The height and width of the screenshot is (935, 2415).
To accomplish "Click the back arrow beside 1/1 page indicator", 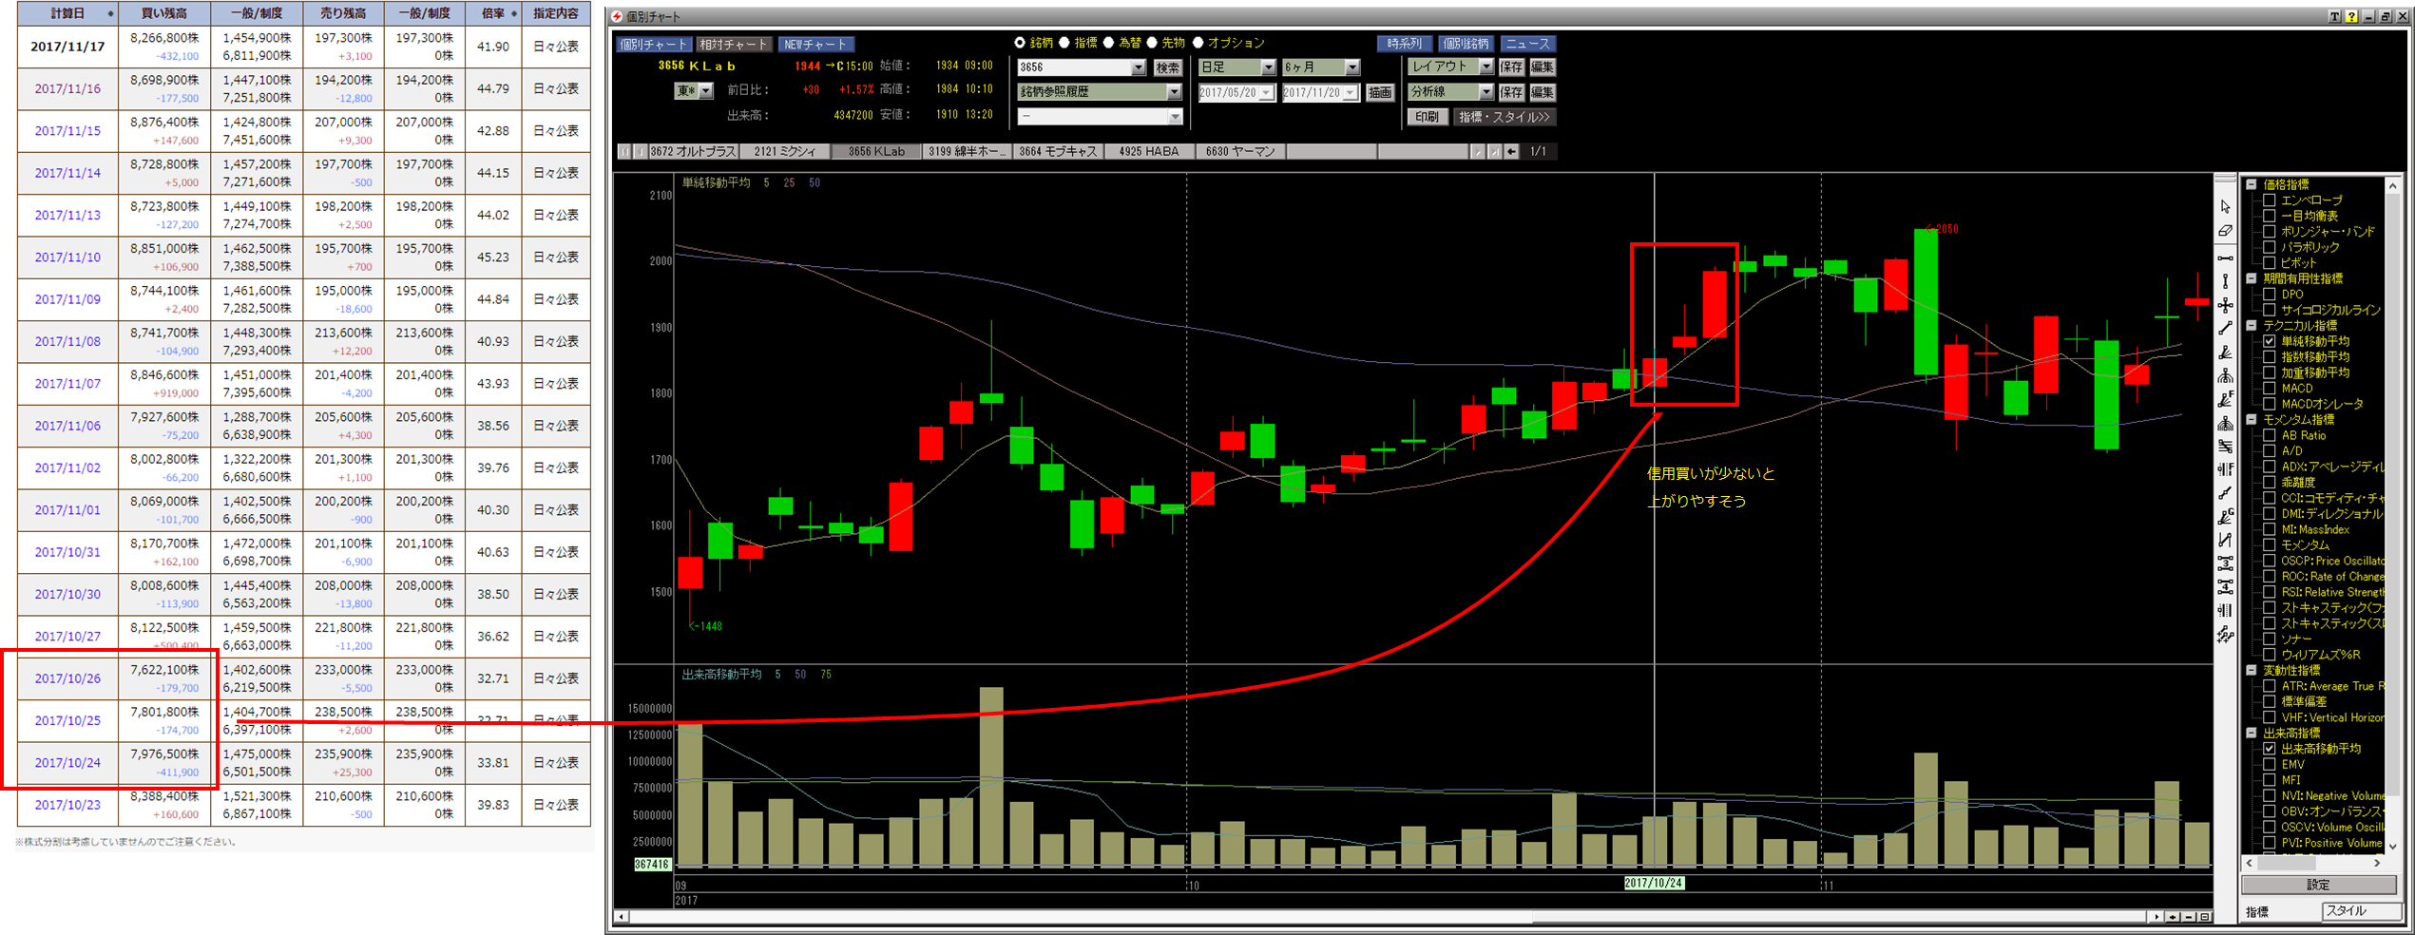I will pyautogui.click(x=1511, y=151).
